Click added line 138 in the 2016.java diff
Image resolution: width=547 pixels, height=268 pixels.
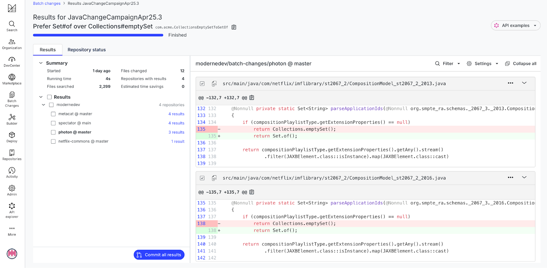366,230
